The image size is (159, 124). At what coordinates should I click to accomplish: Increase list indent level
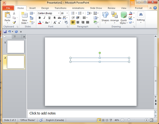[x=78, y=18]
